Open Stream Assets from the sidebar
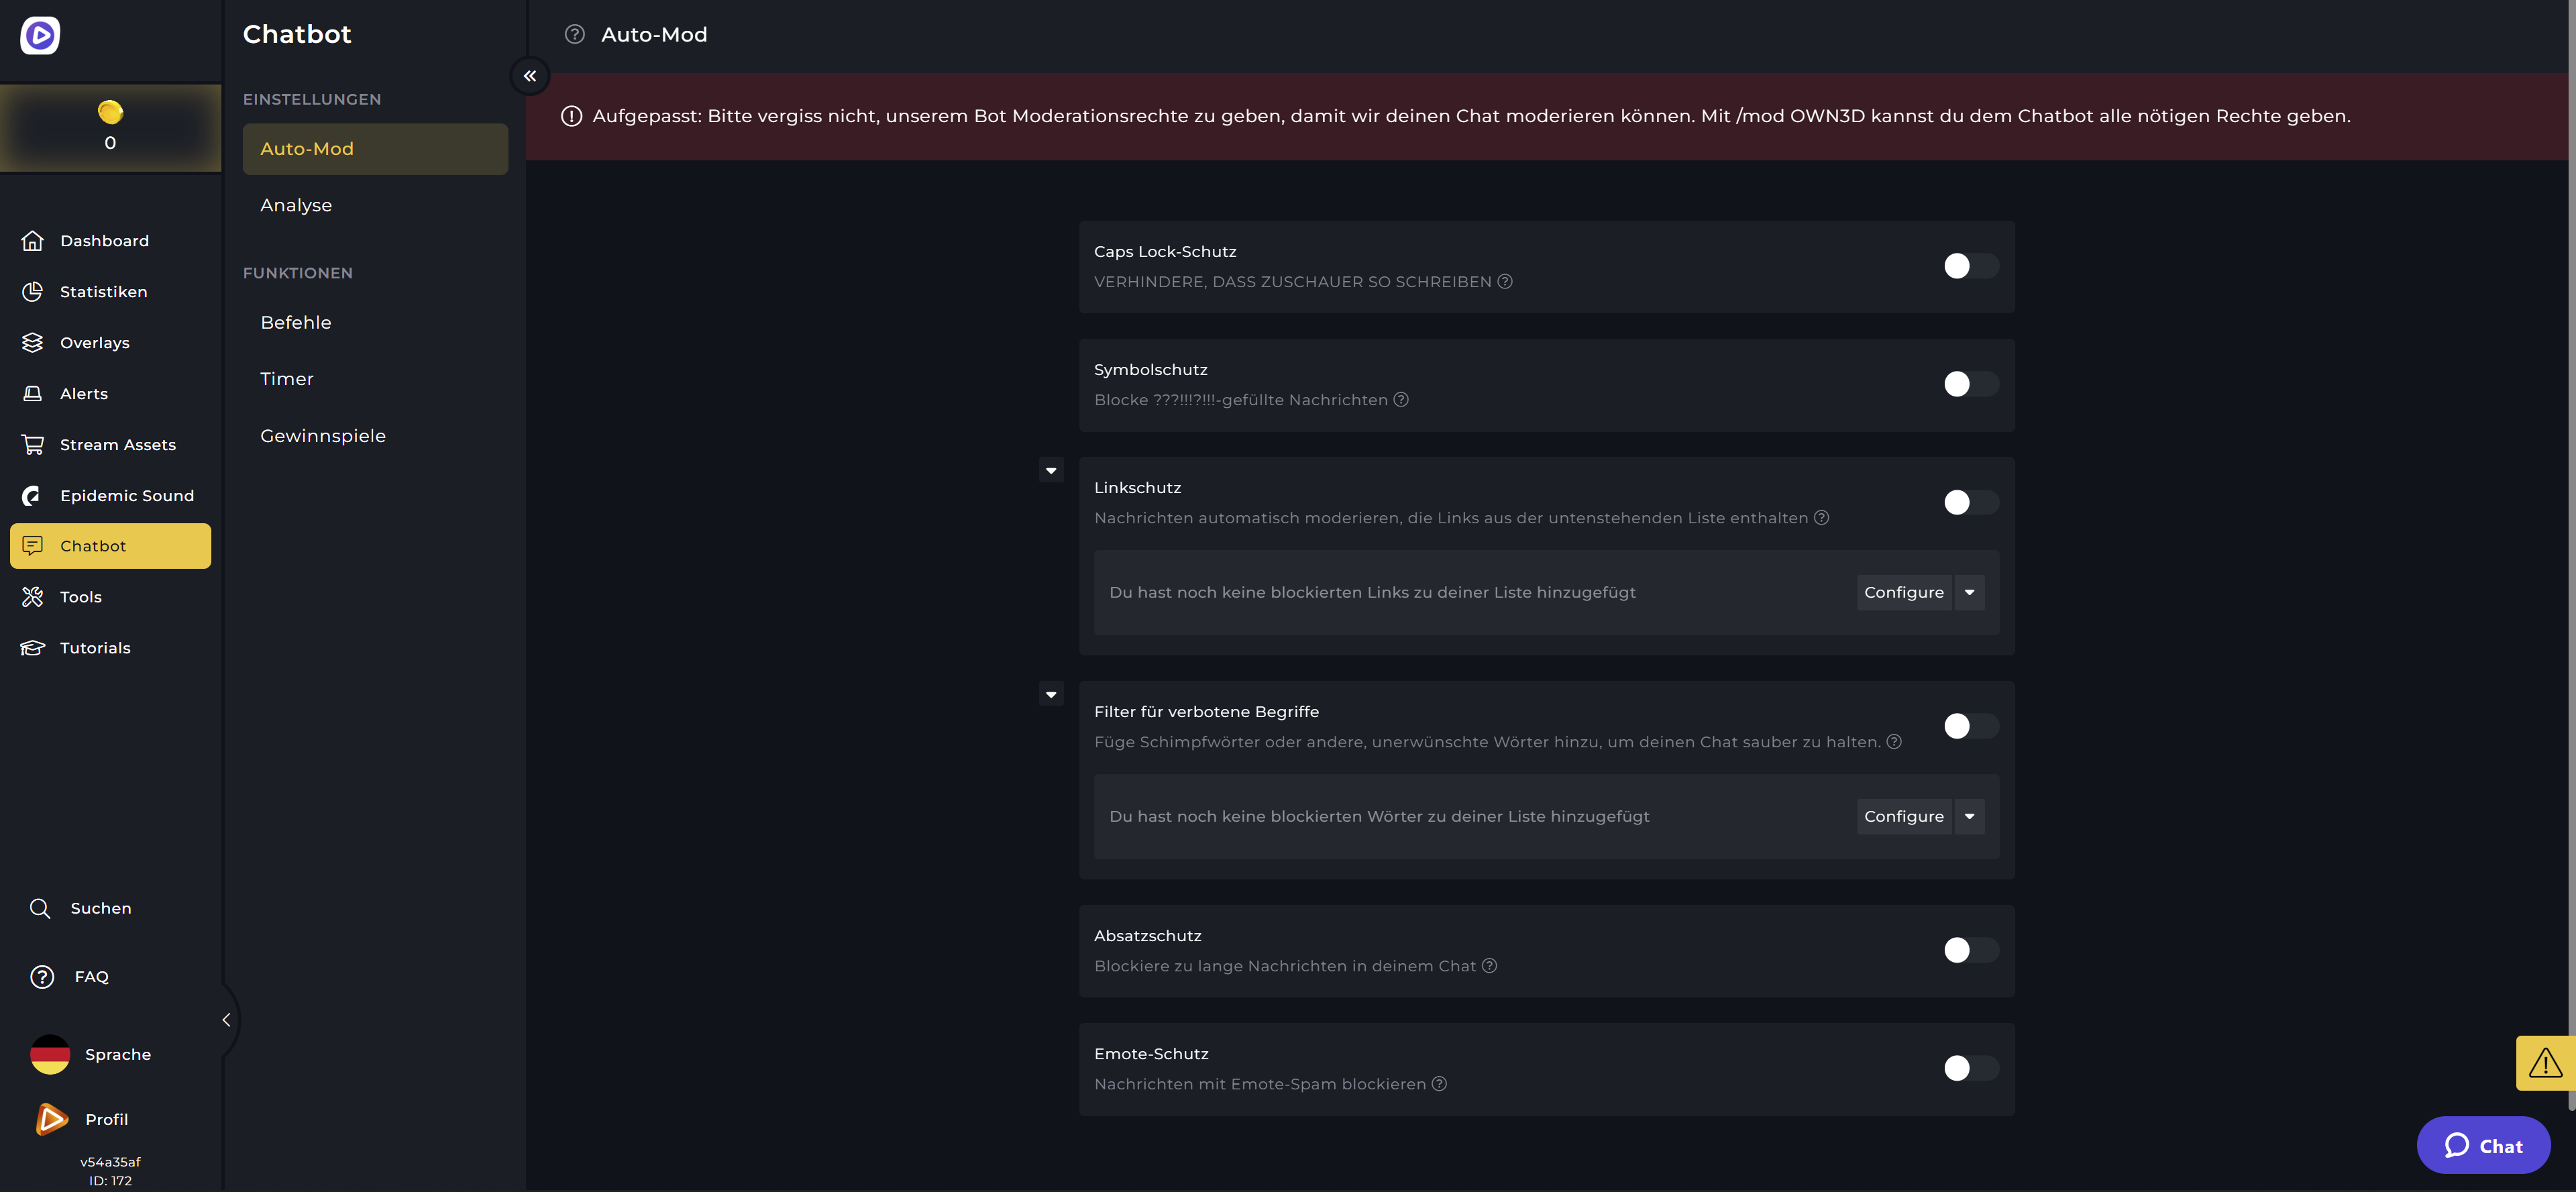Image resolution: width=2576 pixels, height=1192 pixels. [x=117, y=444]
